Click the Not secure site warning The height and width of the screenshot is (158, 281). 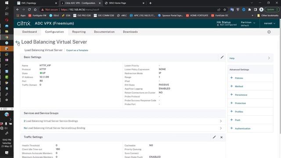(x=50, y=10)
